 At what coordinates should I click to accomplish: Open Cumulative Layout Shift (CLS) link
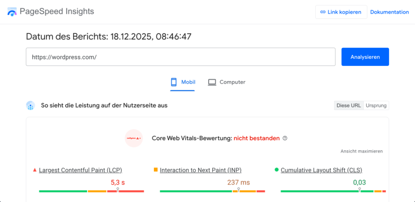pos(321,170)
